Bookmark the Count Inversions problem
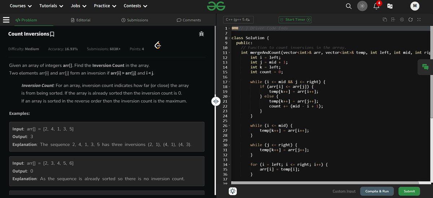The width and height of the screenshot is (433, 198). point(52,34)
